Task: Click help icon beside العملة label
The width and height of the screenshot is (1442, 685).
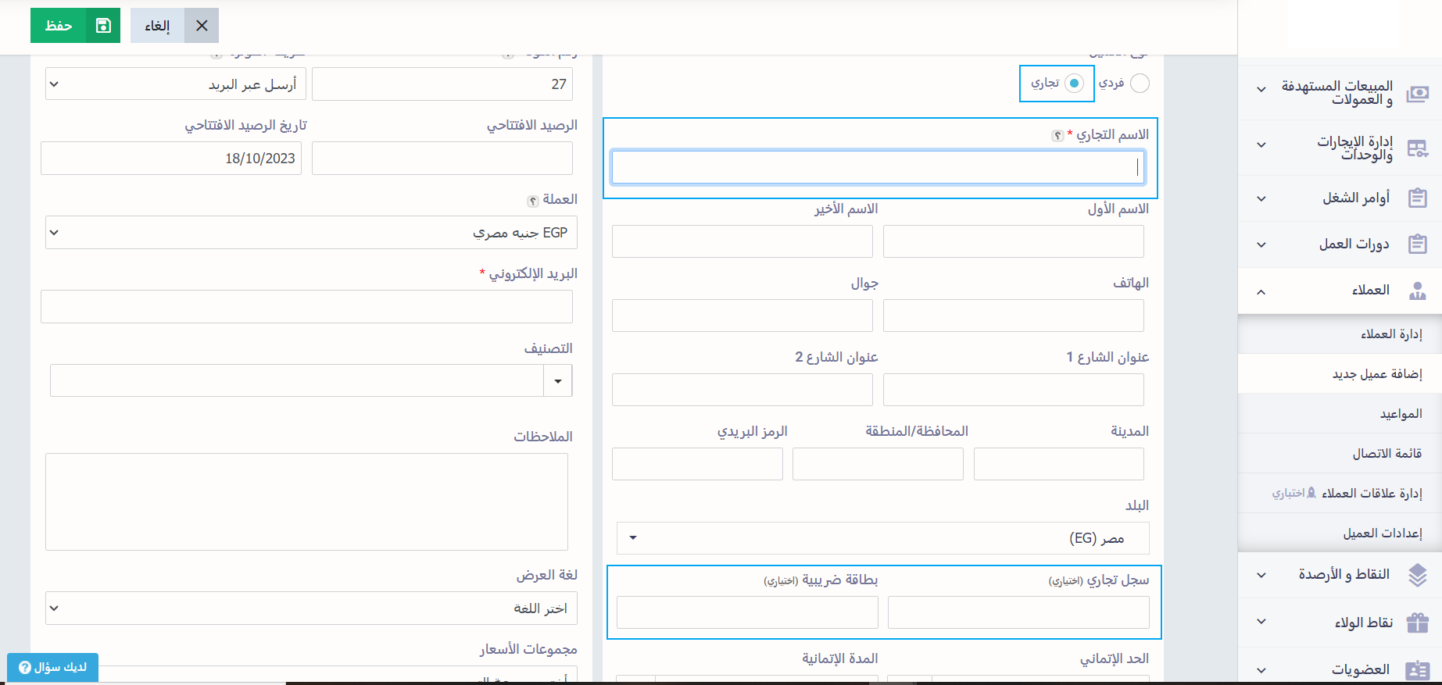Action: tap(532, 201)
